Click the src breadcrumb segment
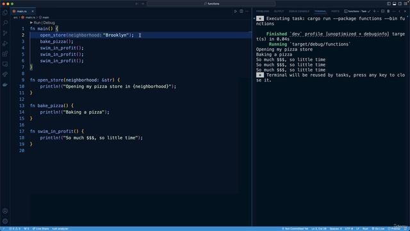 (15, 17)
